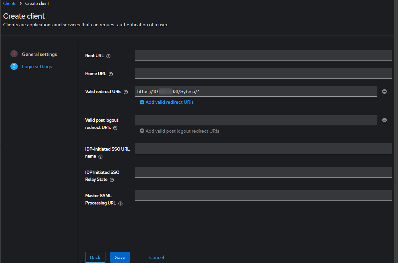Viewport: 398px width, 263px height.
Task: Click the Master SAML Processing URL field
Action: pyautogui.click(x=263, y=196)
